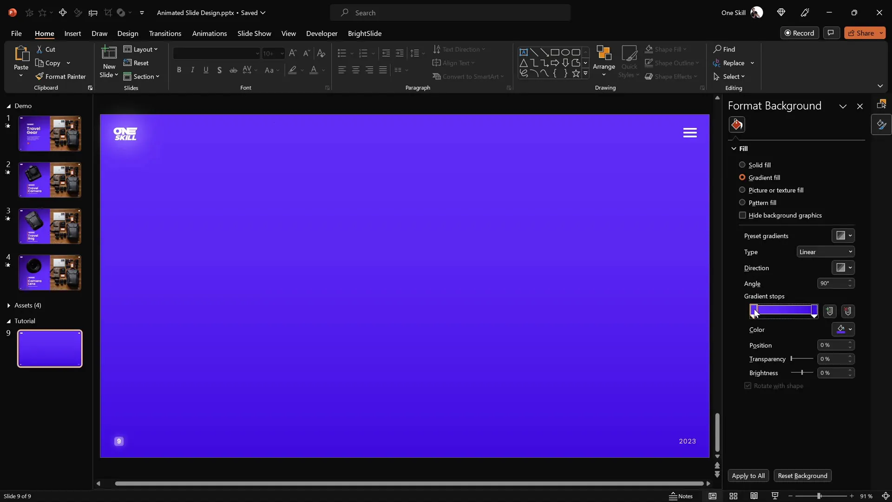The image size is (892, 502).
Task: Expand the Preset gradients dropdown
Action: tap(843, 236)
